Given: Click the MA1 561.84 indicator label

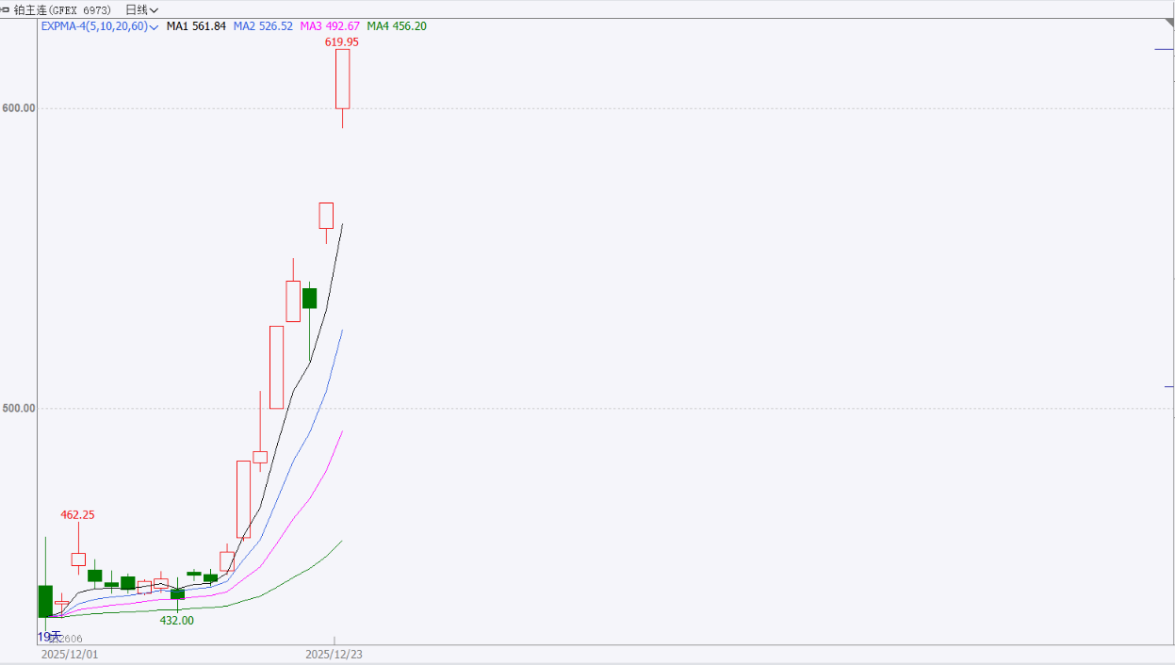Looking at the screenshot, I should (x=196, y=26).
